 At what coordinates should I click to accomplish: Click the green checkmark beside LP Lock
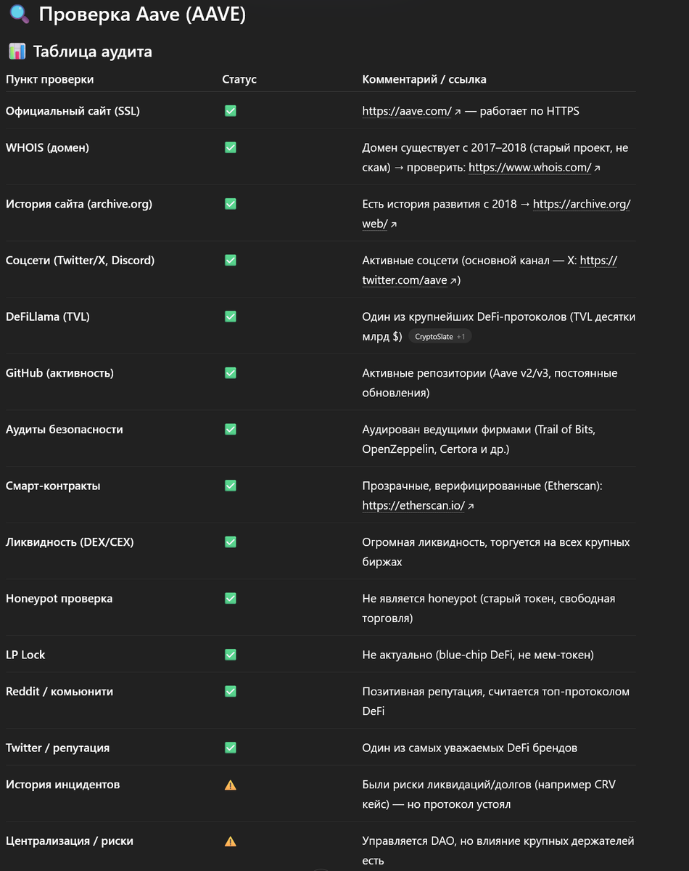pos(231,655)
